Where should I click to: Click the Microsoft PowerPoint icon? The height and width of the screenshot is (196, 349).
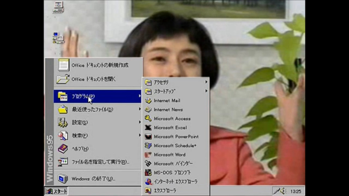pyautogui.click(x=148, y=136)
